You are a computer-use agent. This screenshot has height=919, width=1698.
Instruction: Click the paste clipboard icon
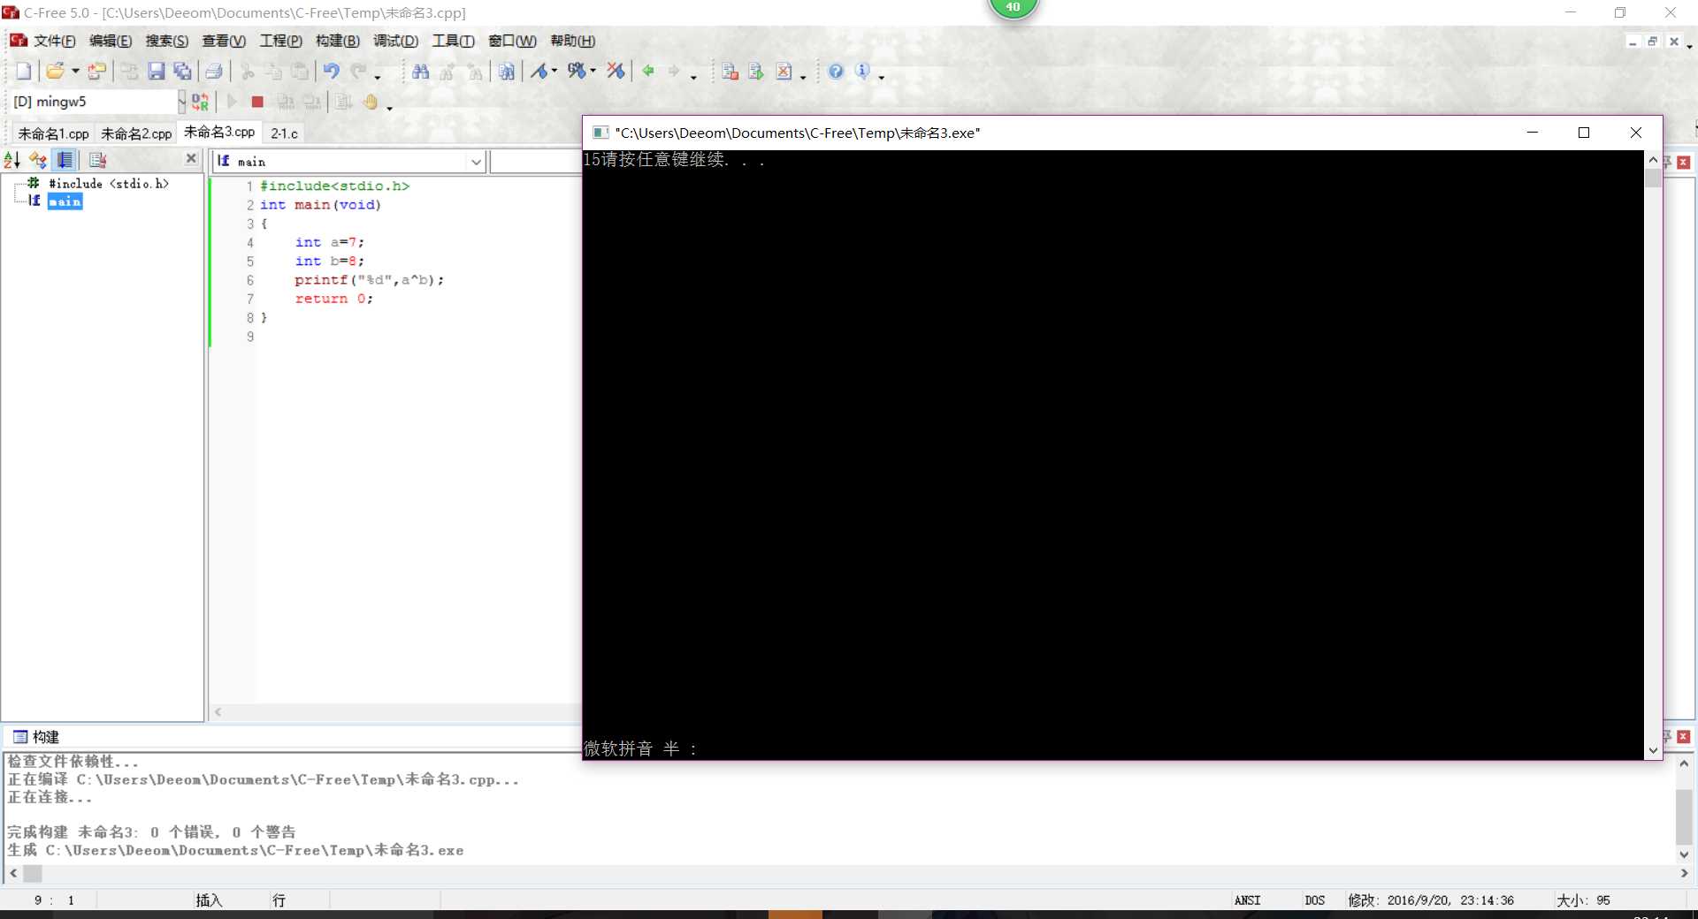coord(301,72)
